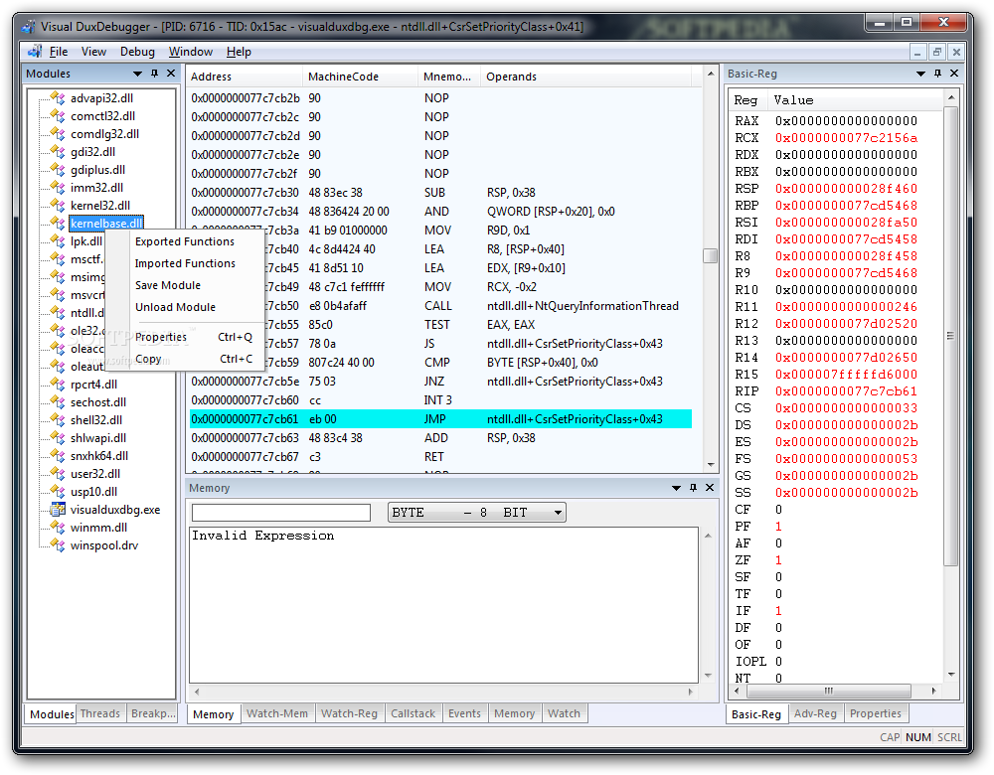Open the Basic-Reg panel dropdown arrow

tap(921, 75)
